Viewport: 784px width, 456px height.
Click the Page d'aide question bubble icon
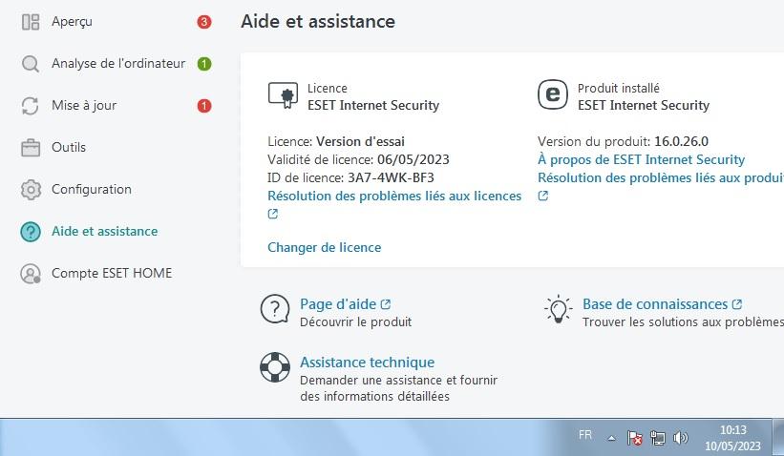tap(275, 309)
